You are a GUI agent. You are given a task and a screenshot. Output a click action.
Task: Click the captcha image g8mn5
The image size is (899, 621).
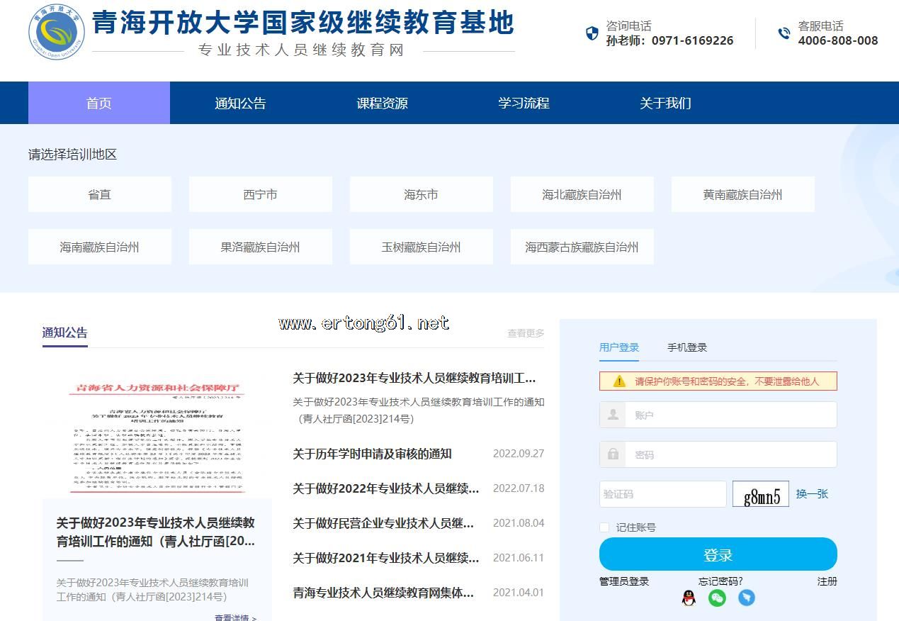click(761, 494)
